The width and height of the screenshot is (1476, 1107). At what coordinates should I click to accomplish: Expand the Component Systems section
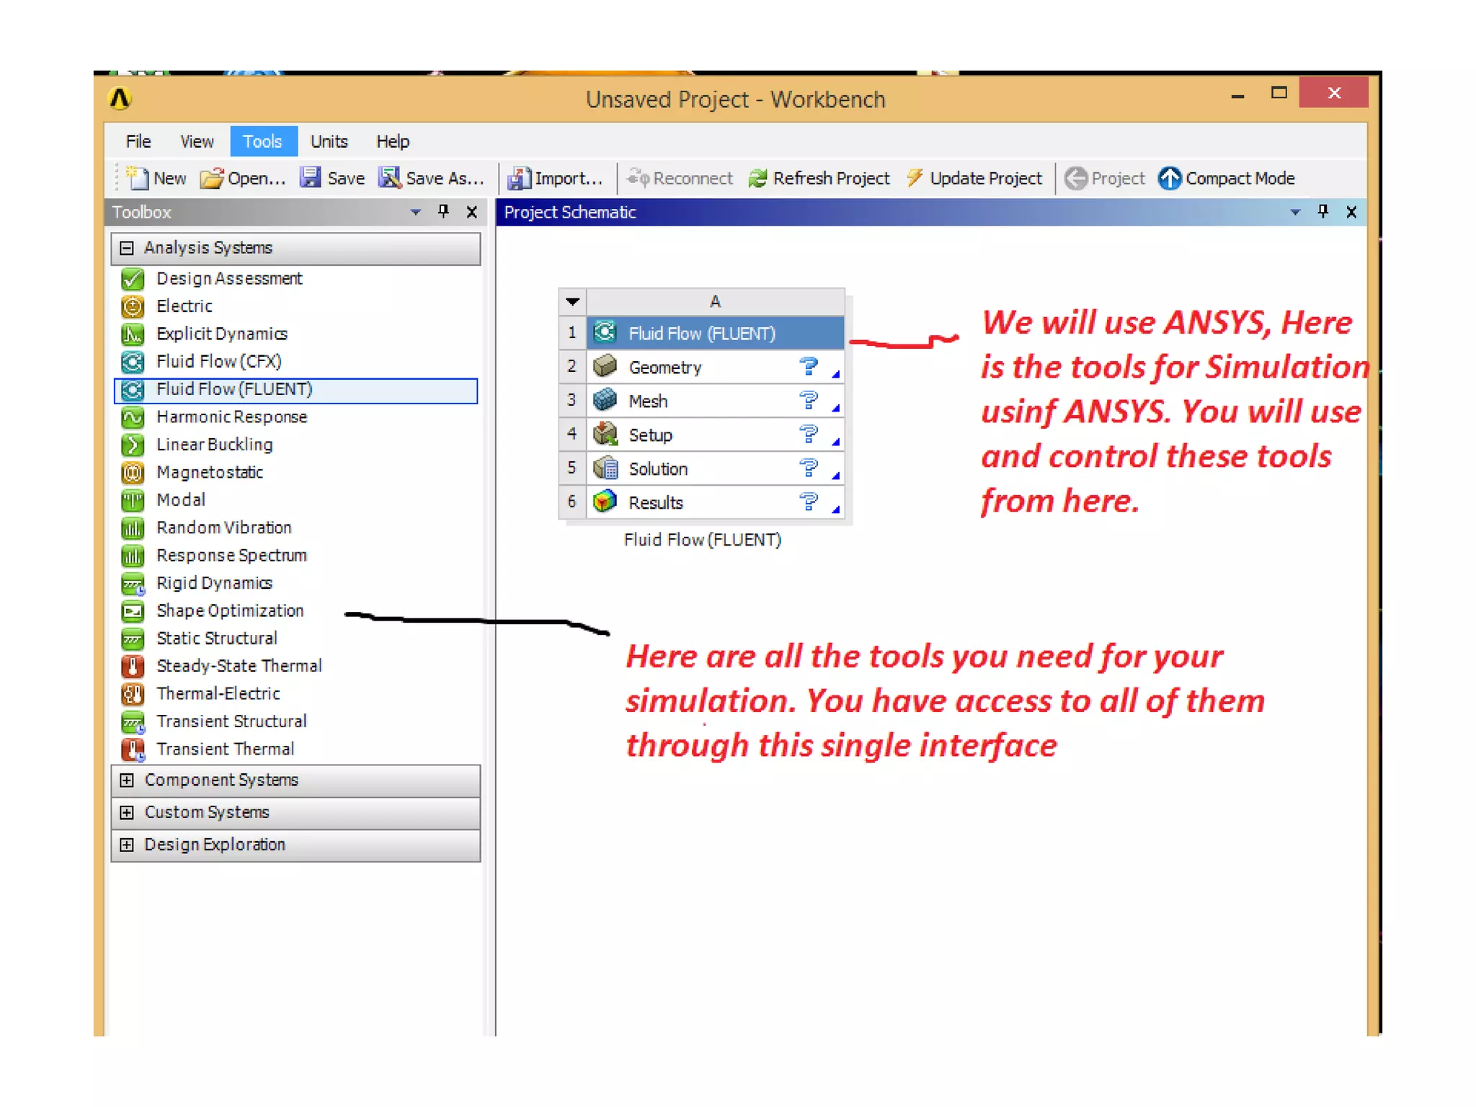click(127, 780)
